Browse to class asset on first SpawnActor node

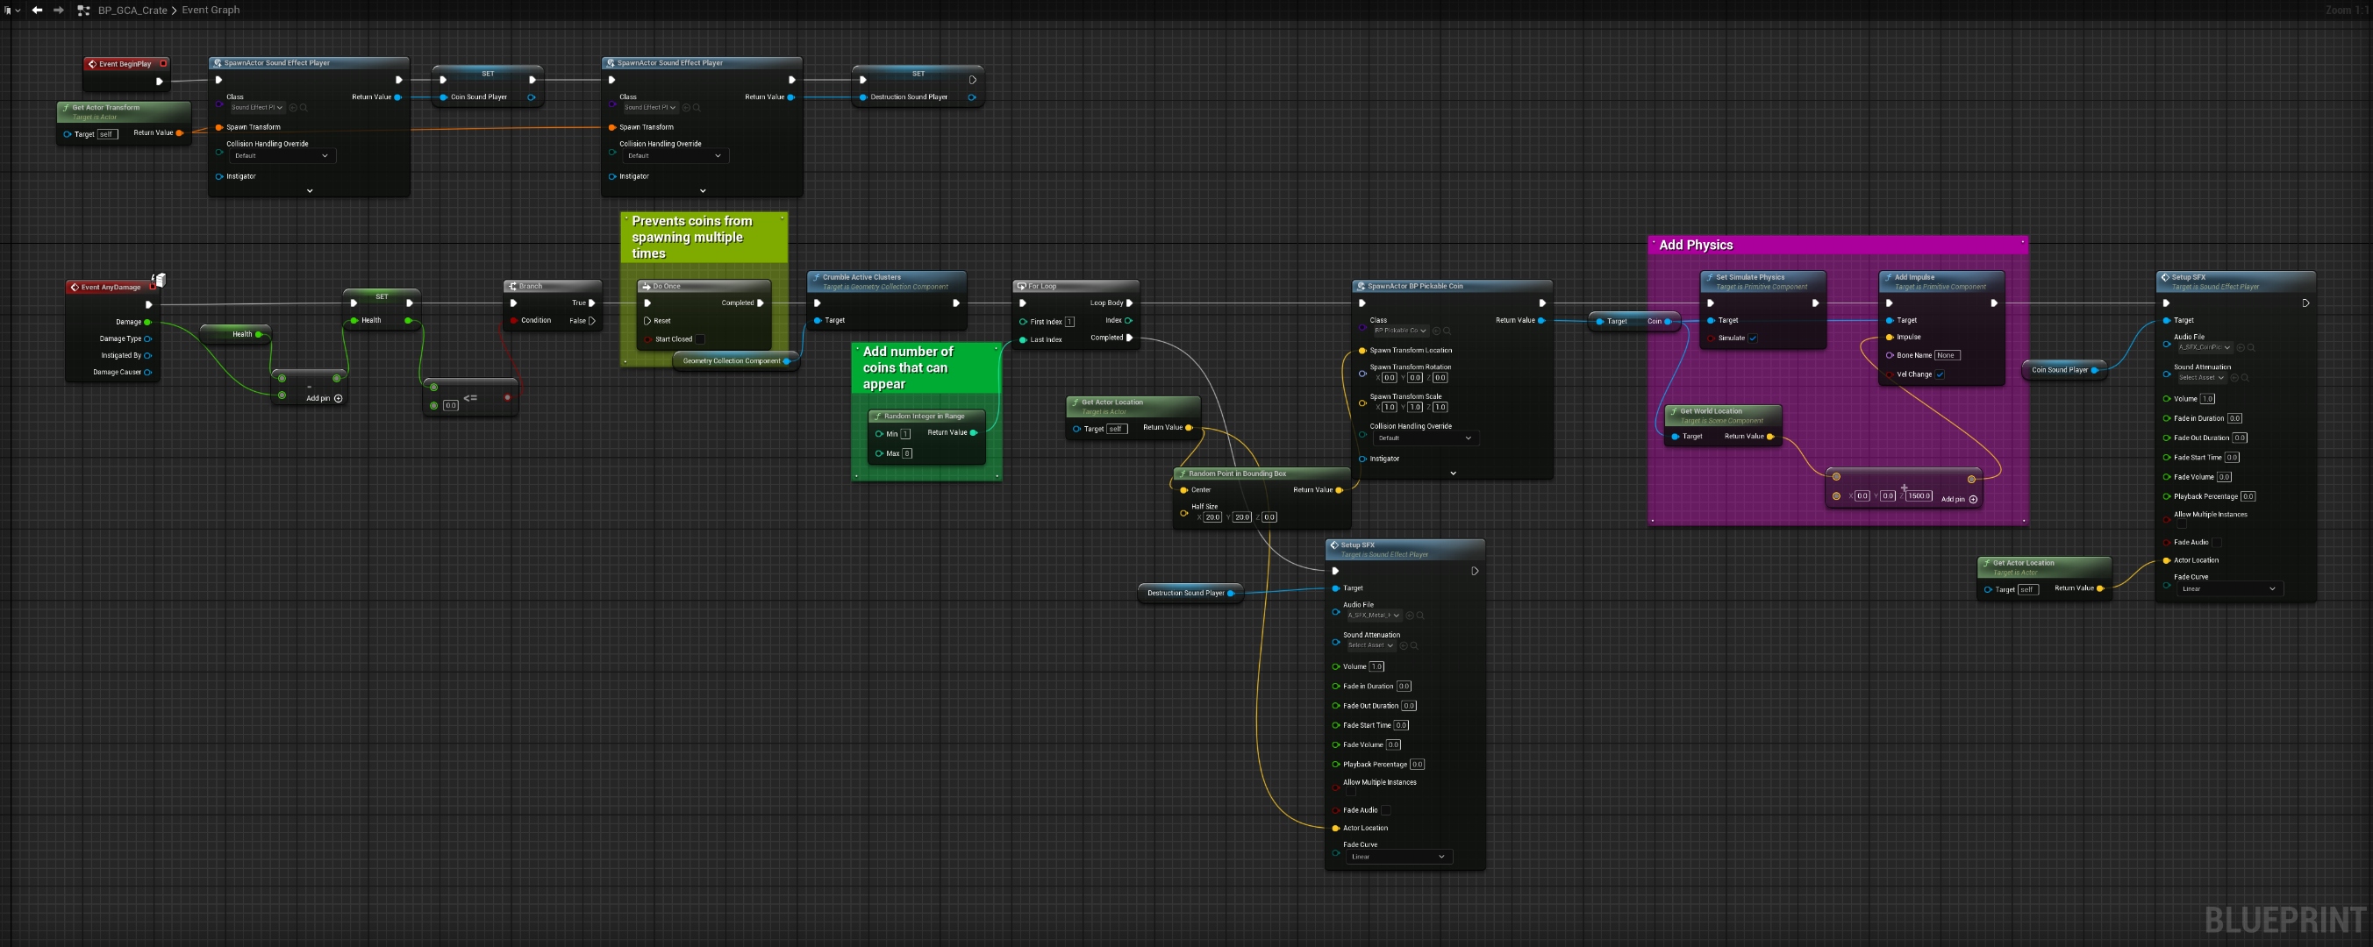click(x=304, y=108)
